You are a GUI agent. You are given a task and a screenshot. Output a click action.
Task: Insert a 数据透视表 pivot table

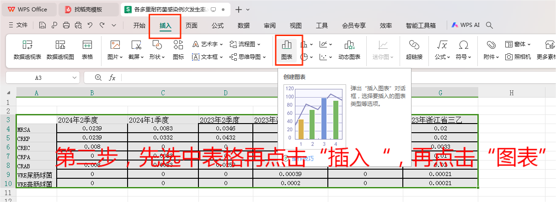(27, 50)
